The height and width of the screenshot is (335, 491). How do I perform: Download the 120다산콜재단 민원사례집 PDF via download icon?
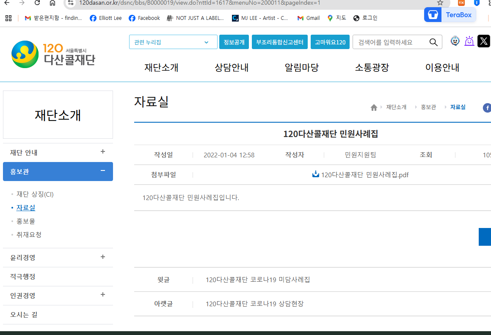tap(317, 174)
